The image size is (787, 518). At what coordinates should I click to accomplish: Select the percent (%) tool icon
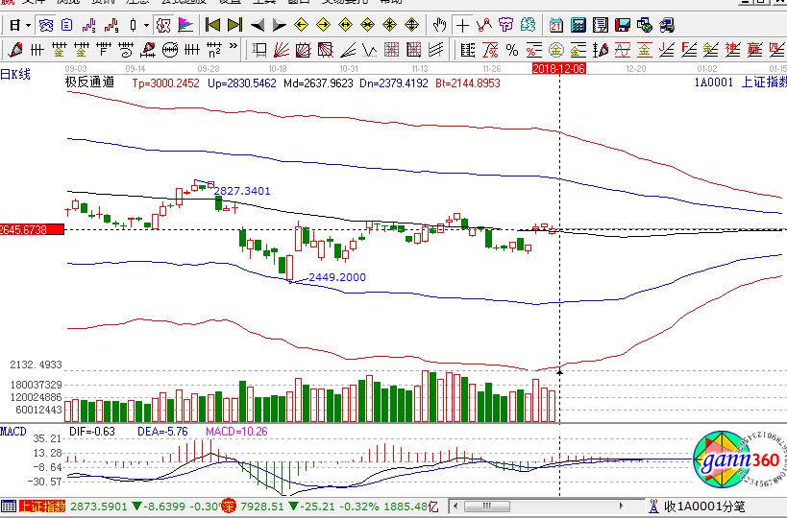point(511,50)
